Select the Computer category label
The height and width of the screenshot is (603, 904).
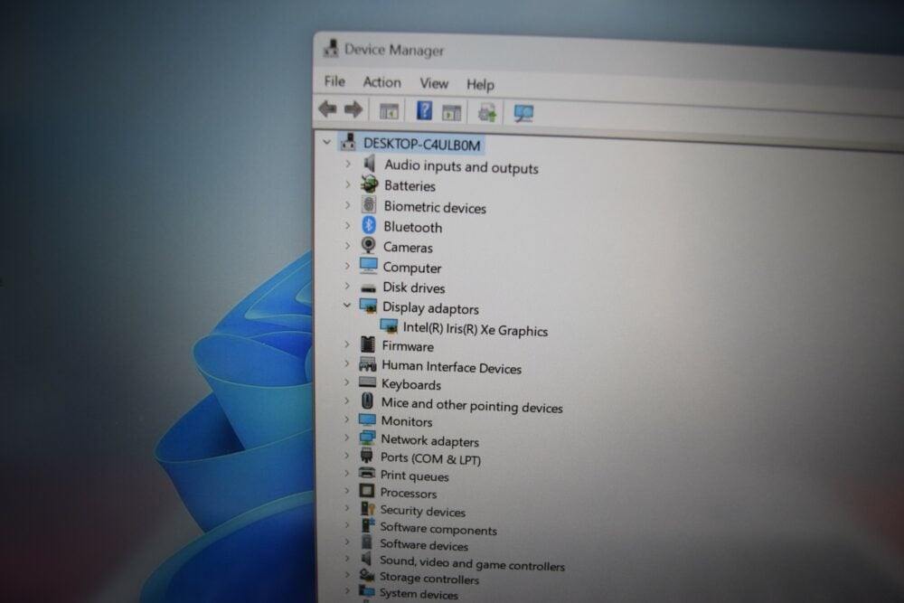(x=411, y=268)
